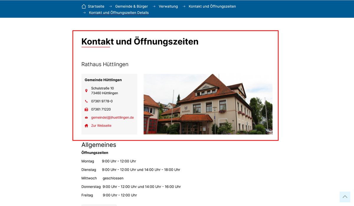Click the red envelope email icon
This screenshot has height=206, width=354.
pos(86,118)
